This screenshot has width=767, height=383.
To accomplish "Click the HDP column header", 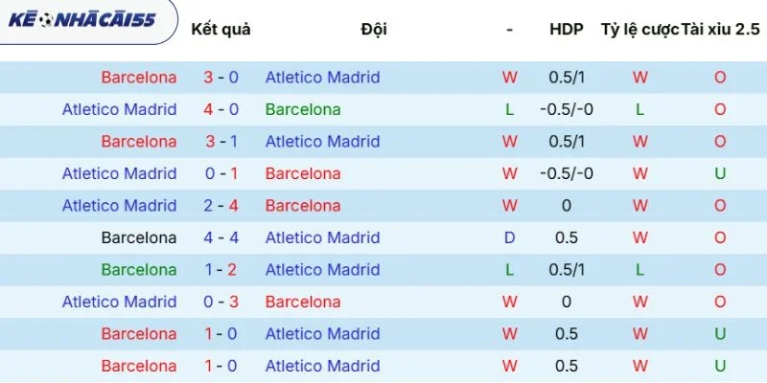I will (566, 29).
